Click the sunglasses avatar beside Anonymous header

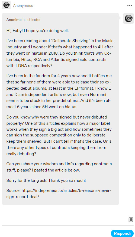[7, 5]
